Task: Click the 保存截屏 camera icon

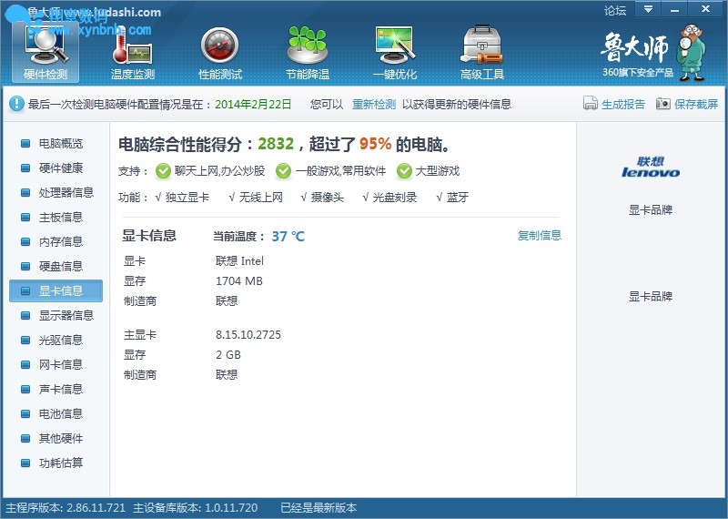Action: [663, 103]
